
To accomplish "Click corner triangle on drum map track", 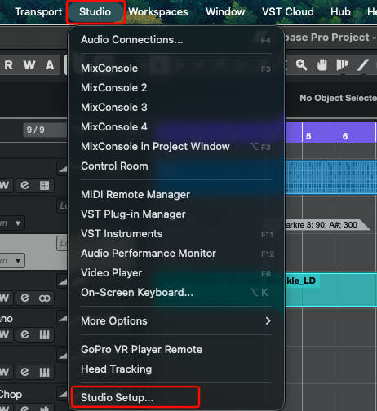I will pos(63,169).
